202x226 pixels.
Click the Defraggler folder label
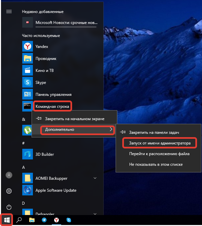(45, 214)
